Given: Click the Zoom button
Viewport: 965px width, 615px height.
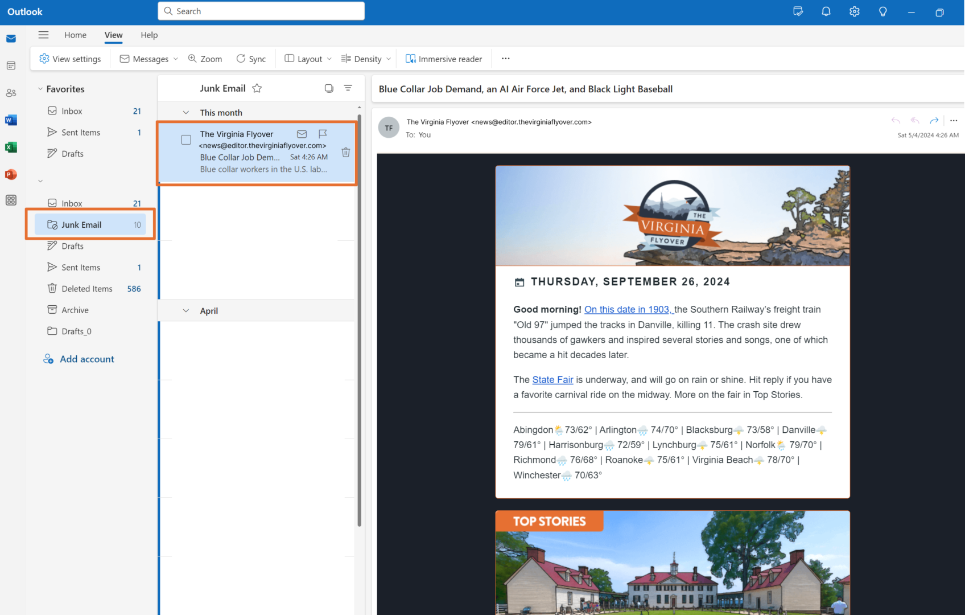Looking at the screenshot, I should [x=205, y=59].
